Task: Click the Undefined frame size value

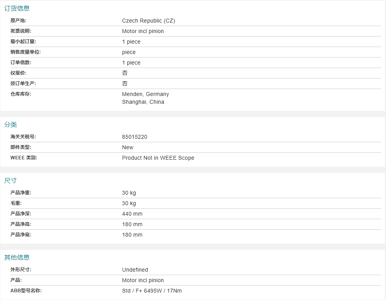Action: (x=135, y=270)
